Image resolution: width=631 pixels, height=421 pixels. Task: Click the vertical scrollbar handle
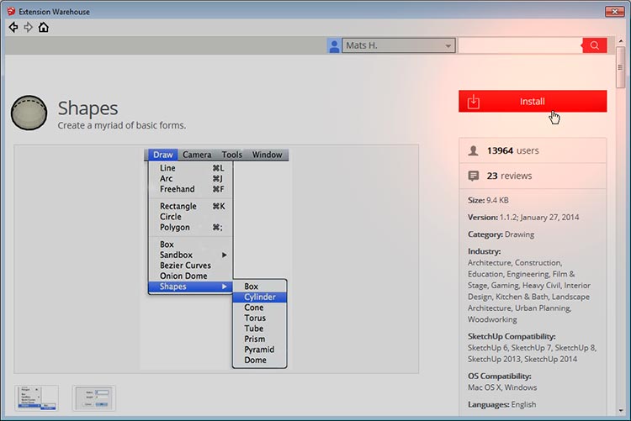(620, 67)
